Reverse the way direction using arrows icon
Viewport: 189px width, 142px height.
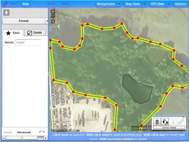click(165, 121)
